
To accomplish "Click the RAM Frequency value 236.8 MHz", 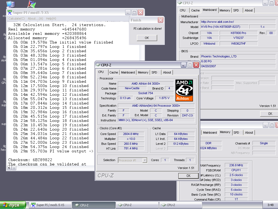I will tap(236, 165).
